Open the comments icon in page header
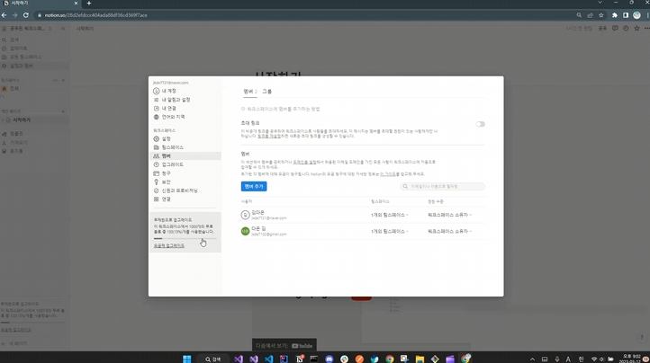Viewport: 650px width, 363px height. [615, 29]
